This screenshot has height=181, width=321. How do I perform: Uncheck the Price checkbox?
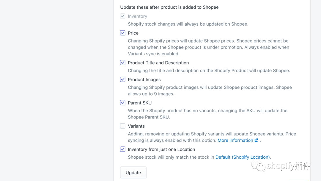123,33
